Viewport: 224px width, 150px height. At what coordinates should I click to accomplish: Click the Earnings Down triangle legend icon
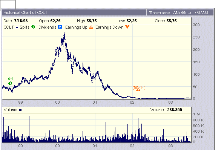(x=127, y=26)
